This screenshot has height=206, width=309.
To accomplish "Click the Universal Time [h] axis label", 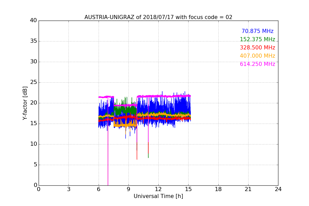I will click(x=158, y=196).
